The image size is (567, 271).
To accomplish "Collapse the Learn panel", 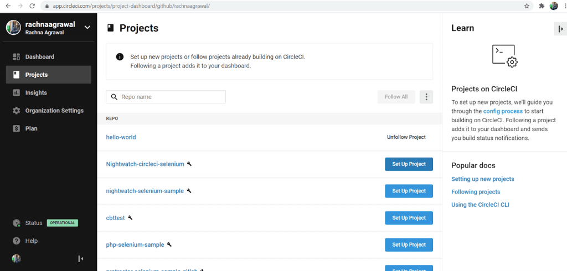I will [x=560, y=29].
